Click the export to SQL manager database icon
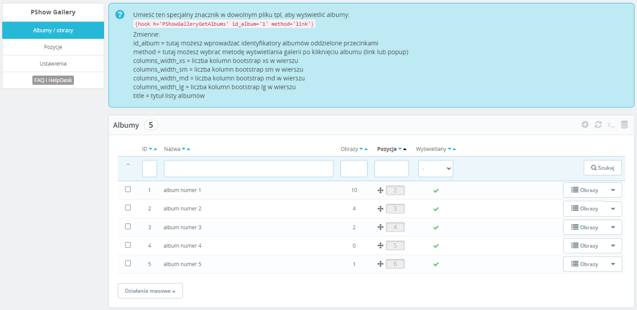Viewport: 637px width, 310px height. (x=624, y=125)
